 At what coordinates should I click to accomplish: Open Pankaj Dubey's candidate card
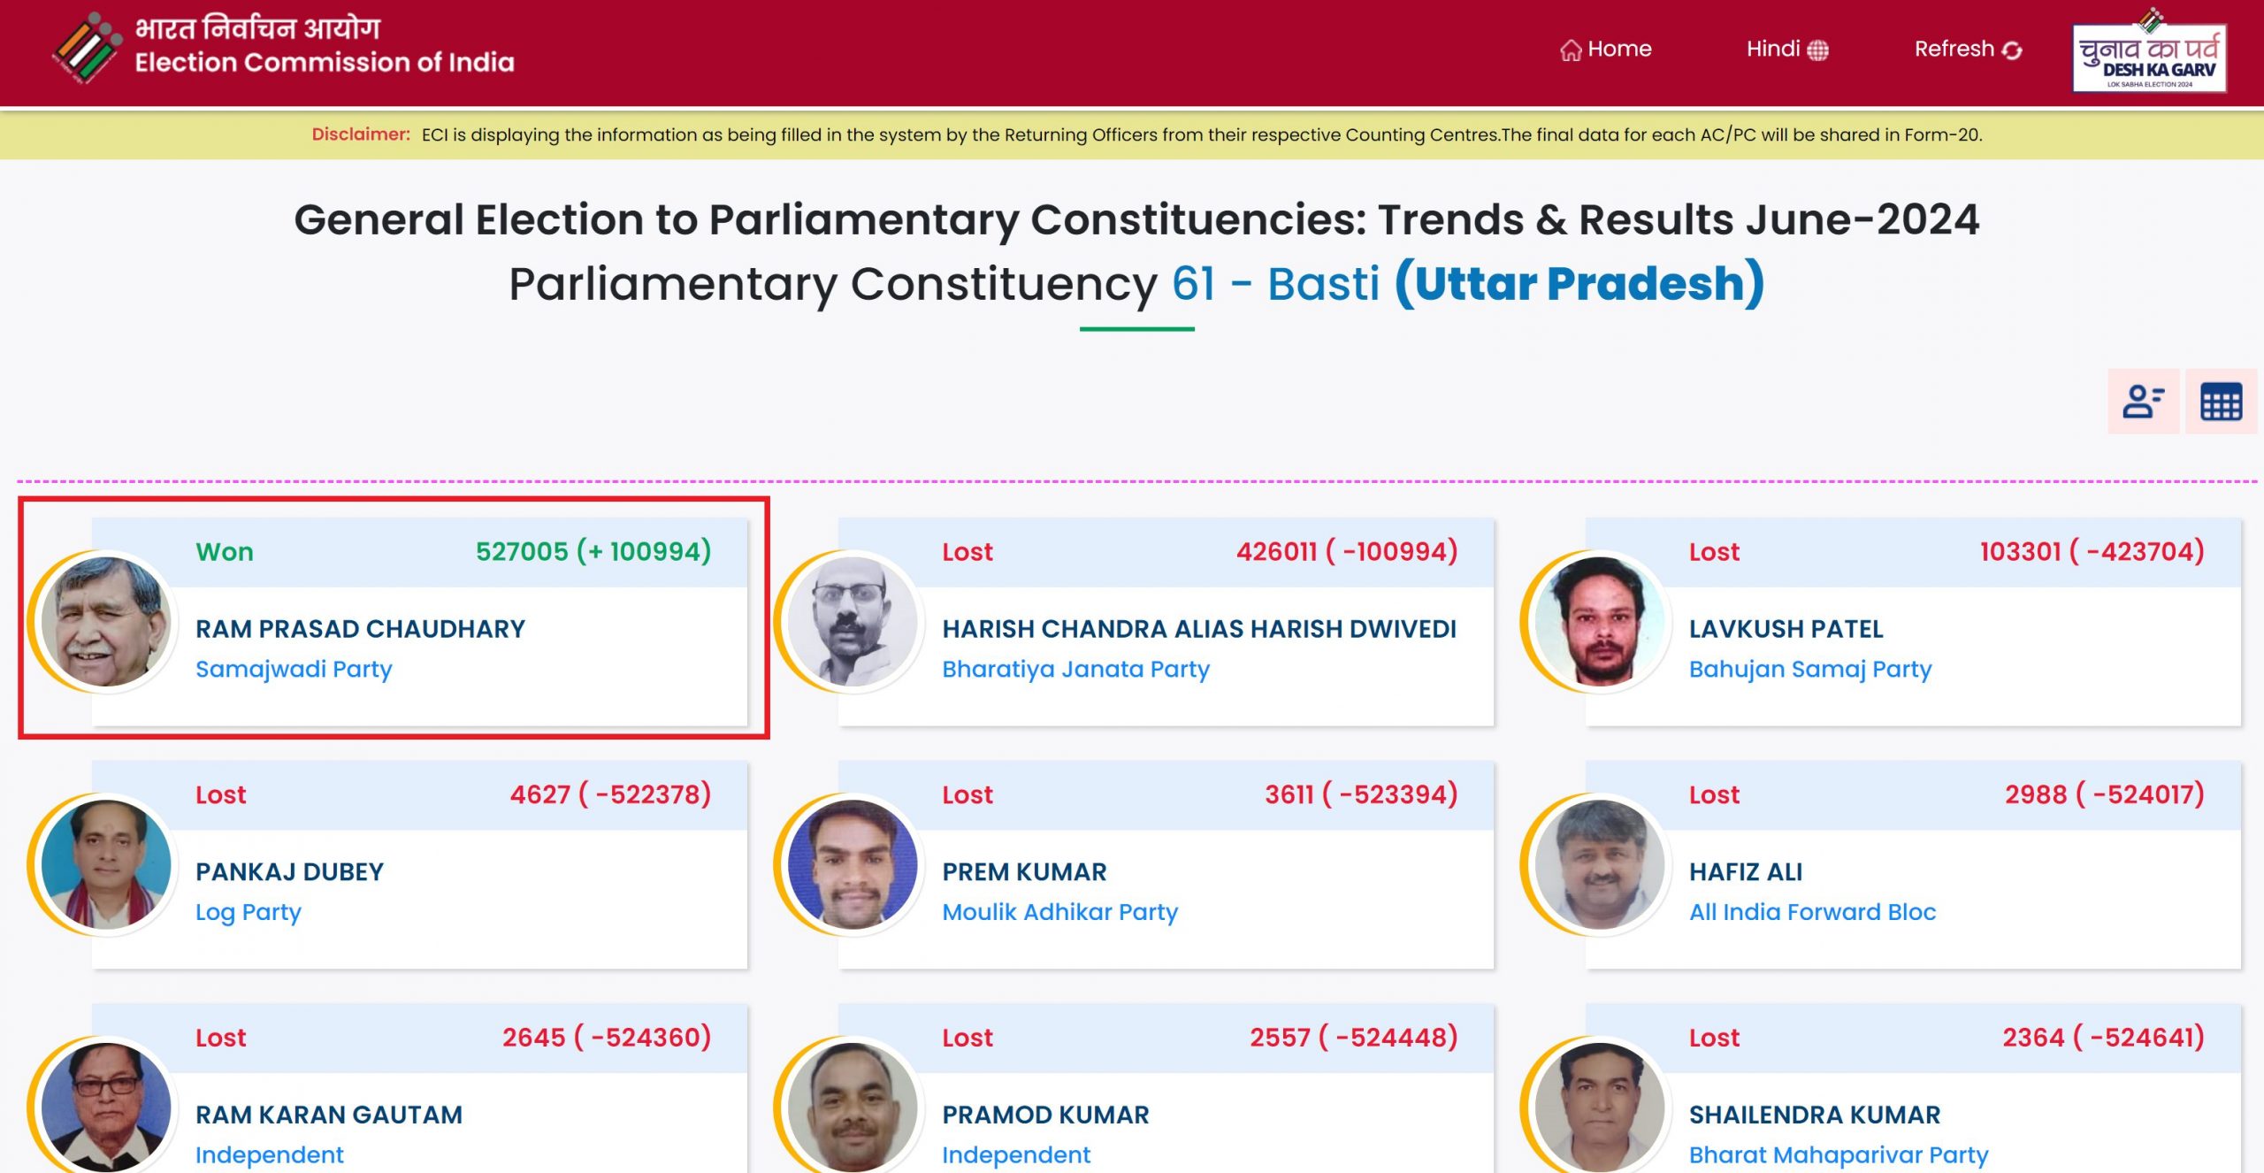[419, 864]
